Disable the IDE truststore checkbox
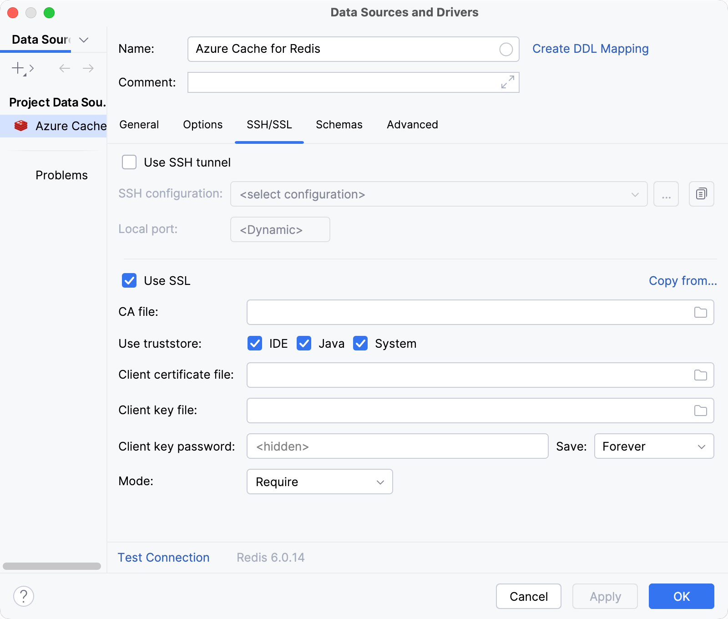Viewport: 728px width, 619px height. (255, 344)
